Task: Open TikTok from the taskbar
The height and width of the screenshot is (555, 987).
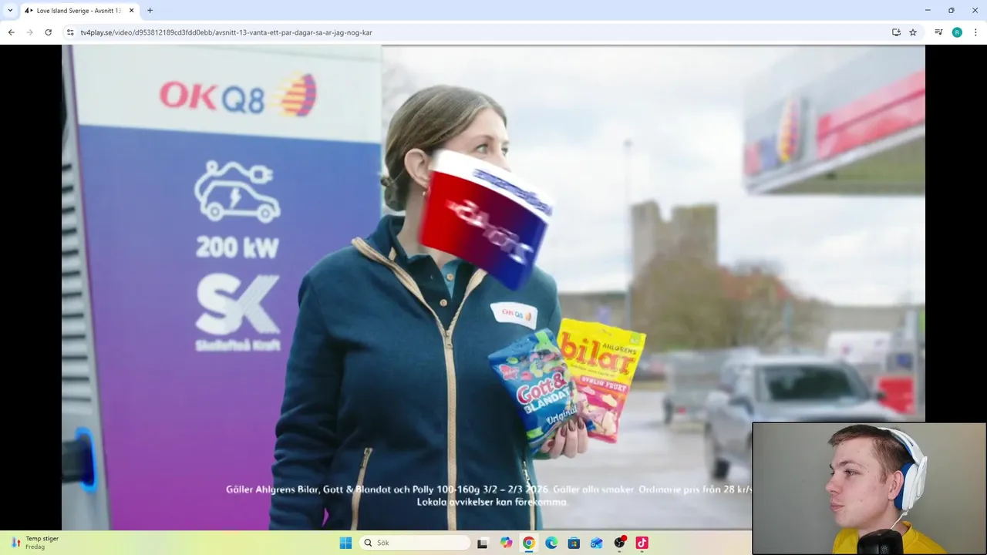Action: (642, 543)
